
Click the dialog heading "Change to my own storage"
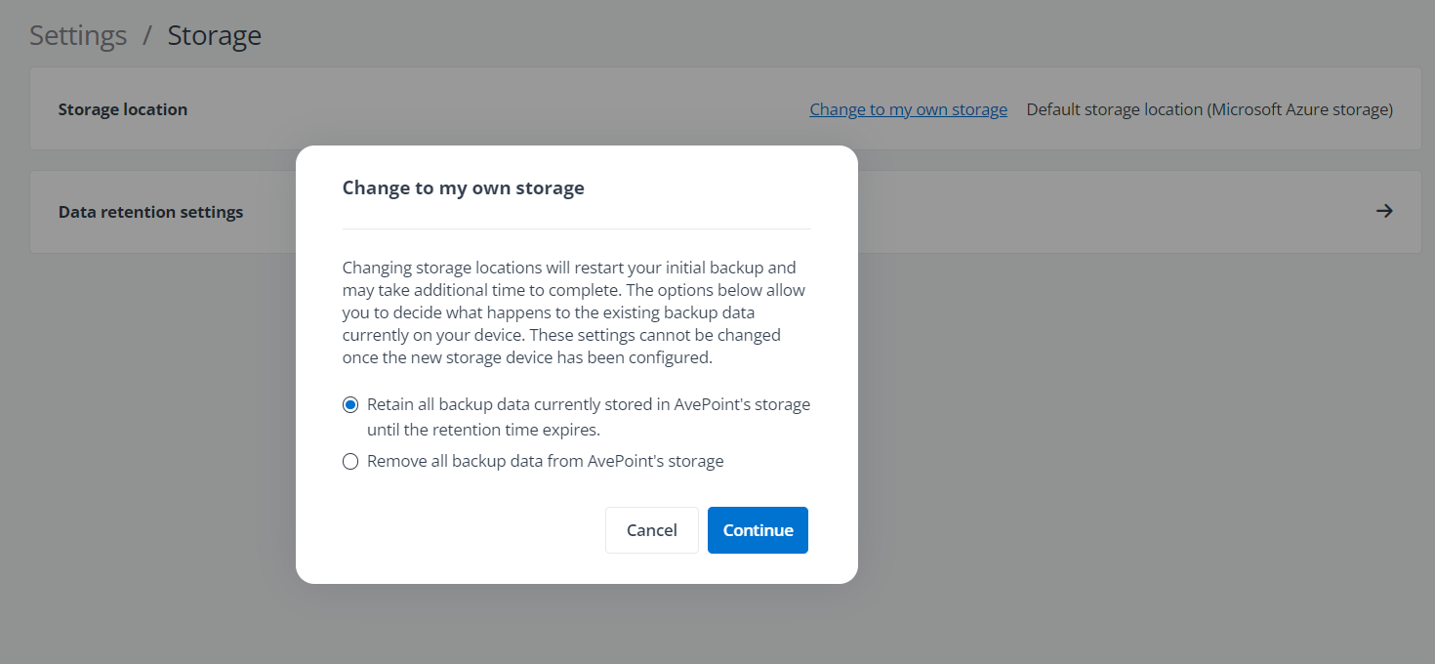[x=463, y=187]
